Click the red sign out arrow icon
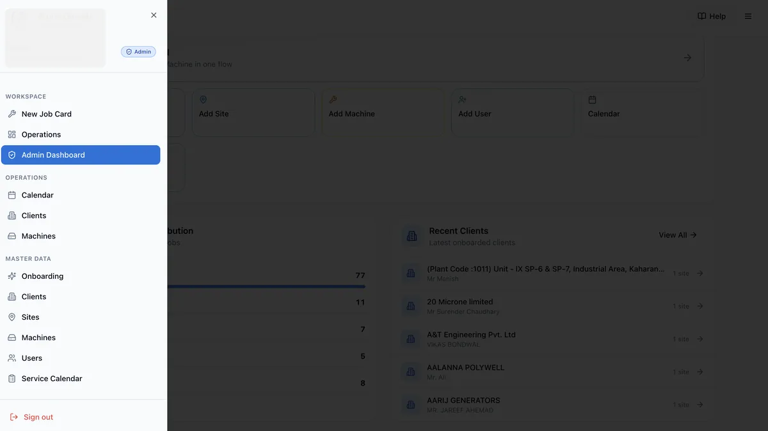The width and height of the screenshot is (768, 431). pos(14,417)
